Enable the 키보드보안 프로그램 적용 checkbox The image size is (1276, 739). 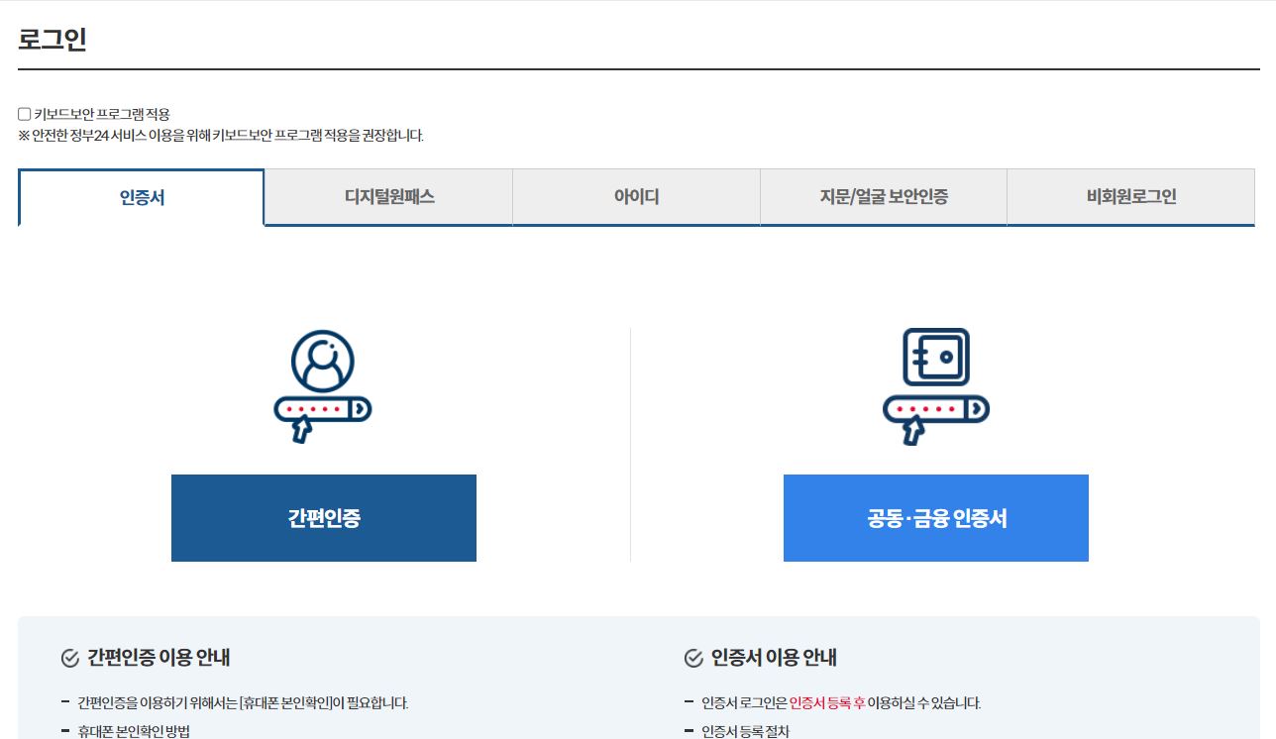coord(23,113)
